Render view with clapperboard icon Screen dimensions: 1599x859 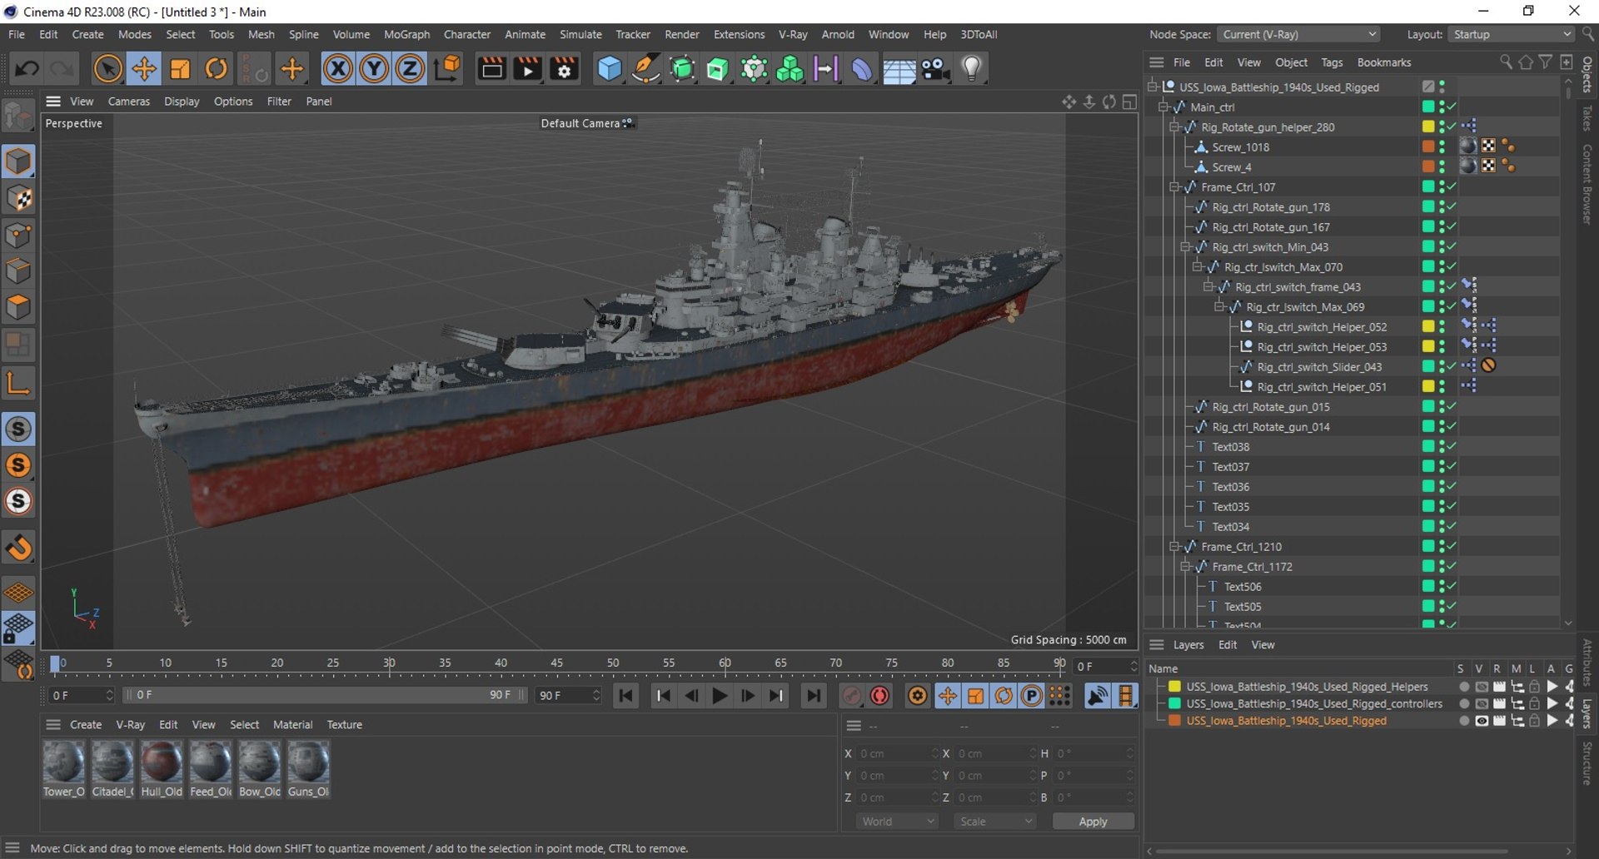491,68
